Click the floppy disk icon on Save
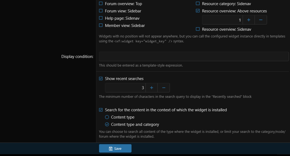 (111, 149)
